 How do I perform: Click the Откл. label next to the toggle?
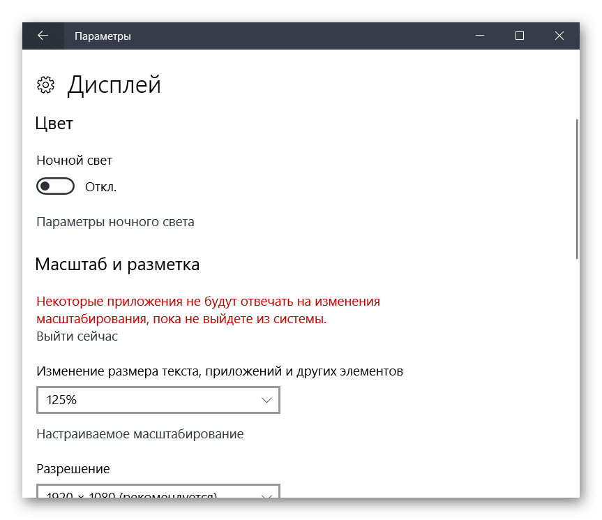pos(100,187)
